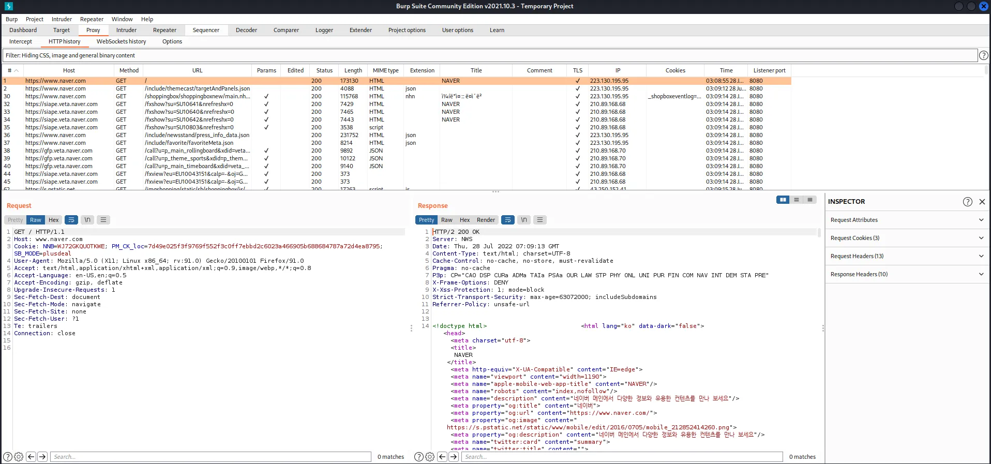Switch to side-by-side request/response layout
Screen dimensions: 991x464
[783, 200]
